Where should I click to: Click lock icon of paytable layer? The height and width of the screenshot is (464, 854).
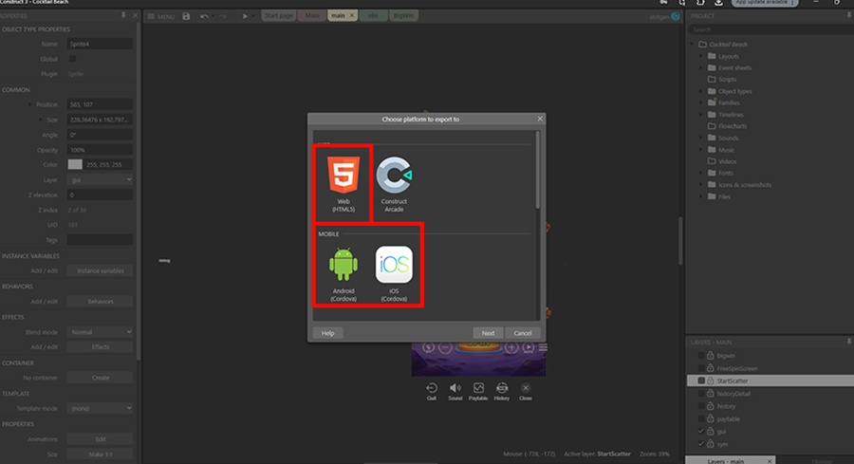click(x=710, y=418)
